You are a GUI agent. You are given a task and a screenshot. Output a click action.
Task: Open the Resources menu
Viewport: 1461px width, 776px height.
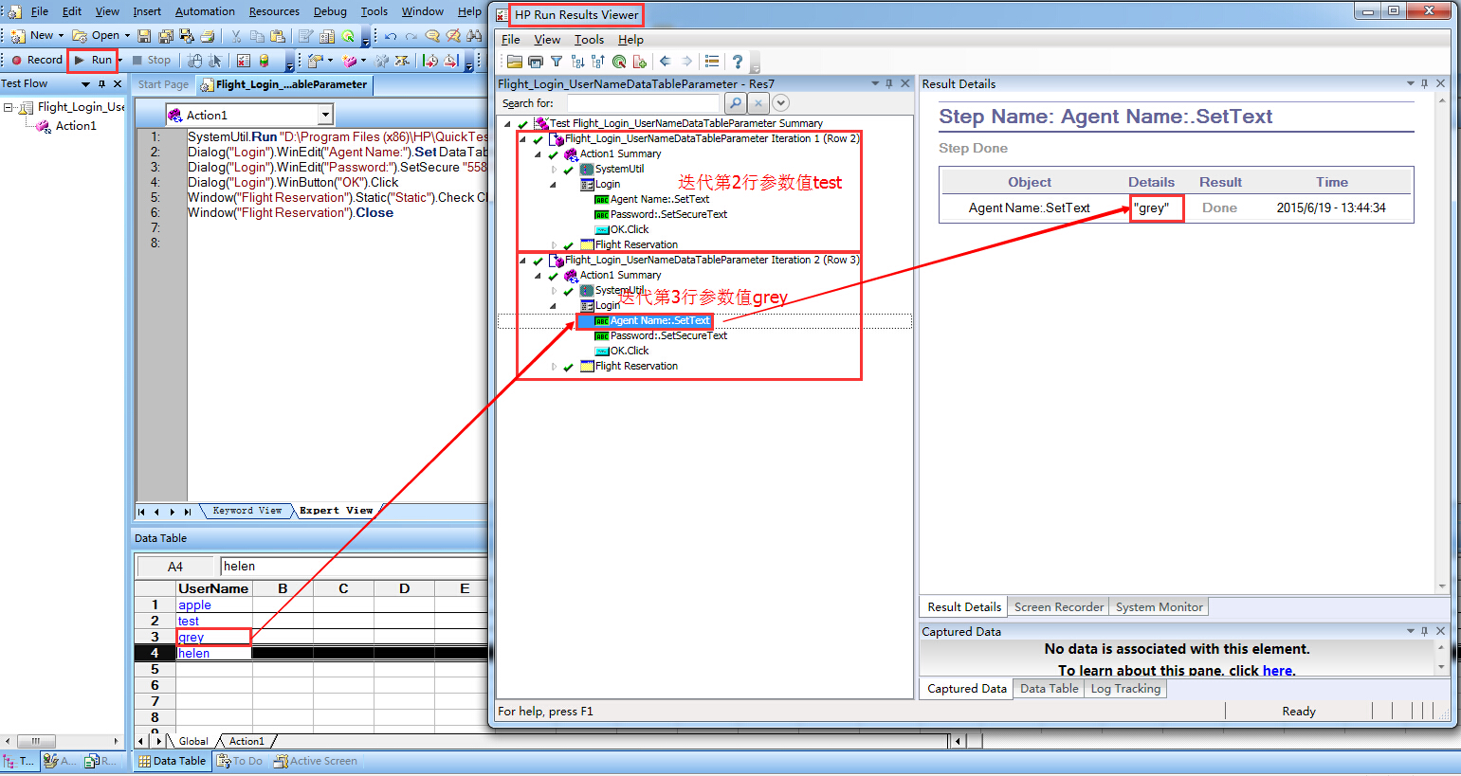pyautogui.click(x=274, y=11)
